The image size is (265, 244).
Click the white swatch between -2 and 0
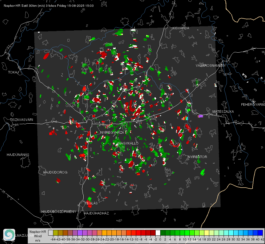point(158,233)
